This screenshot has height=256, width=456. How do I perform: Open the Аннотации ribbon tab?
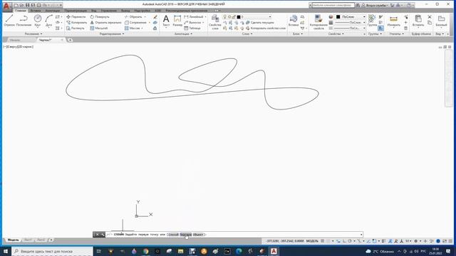click(x=52, y=11)
